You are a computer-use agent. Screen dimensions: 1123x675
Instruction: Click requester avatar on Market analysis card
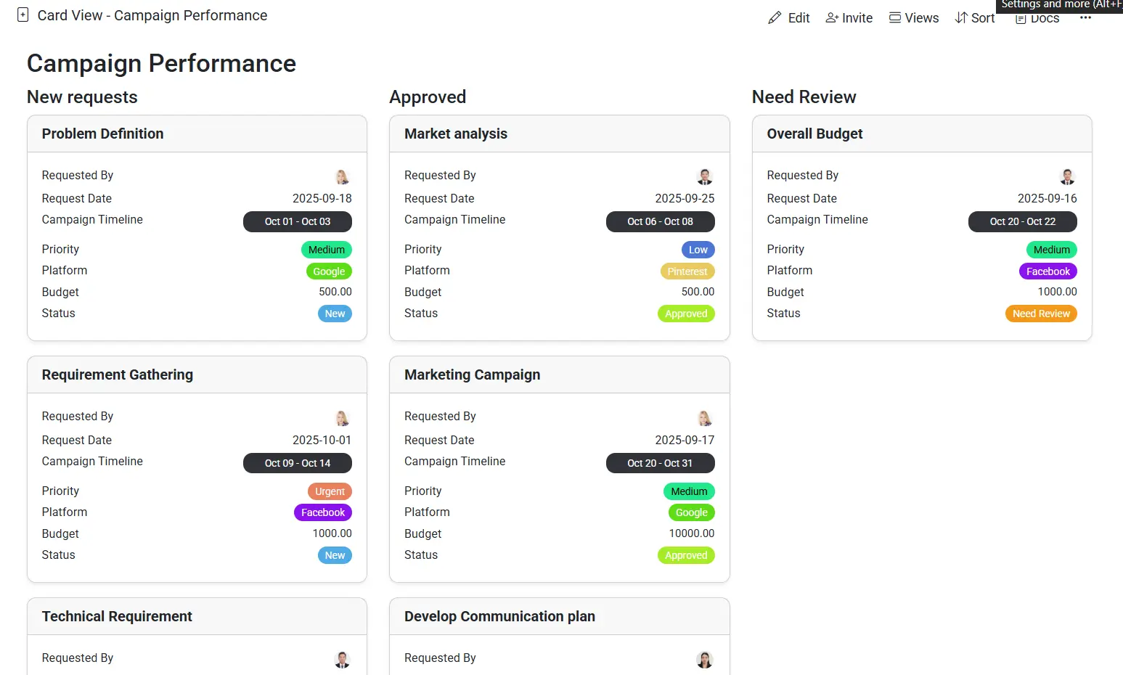[x=704, y=176]
